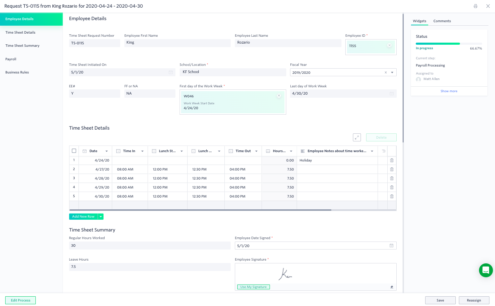Click the Delete rows button
The width and height of the screenshot is (495, 306).
[381, 138]
